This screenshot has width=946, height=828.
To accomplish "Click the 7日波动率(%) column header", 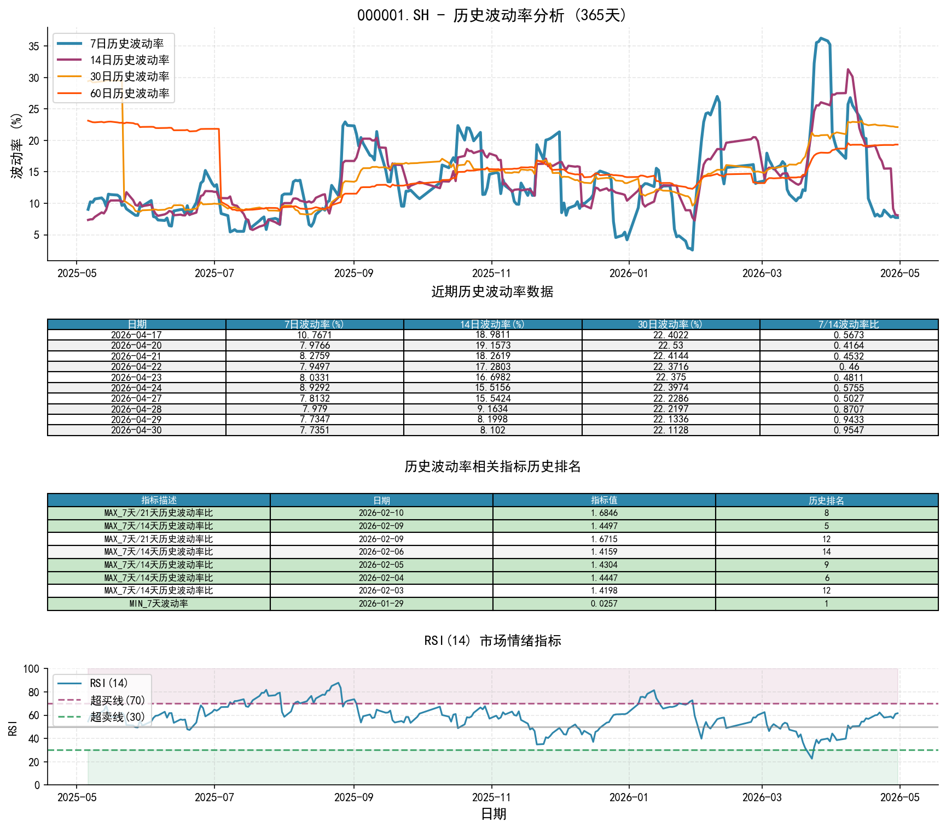I will point(315,324).
